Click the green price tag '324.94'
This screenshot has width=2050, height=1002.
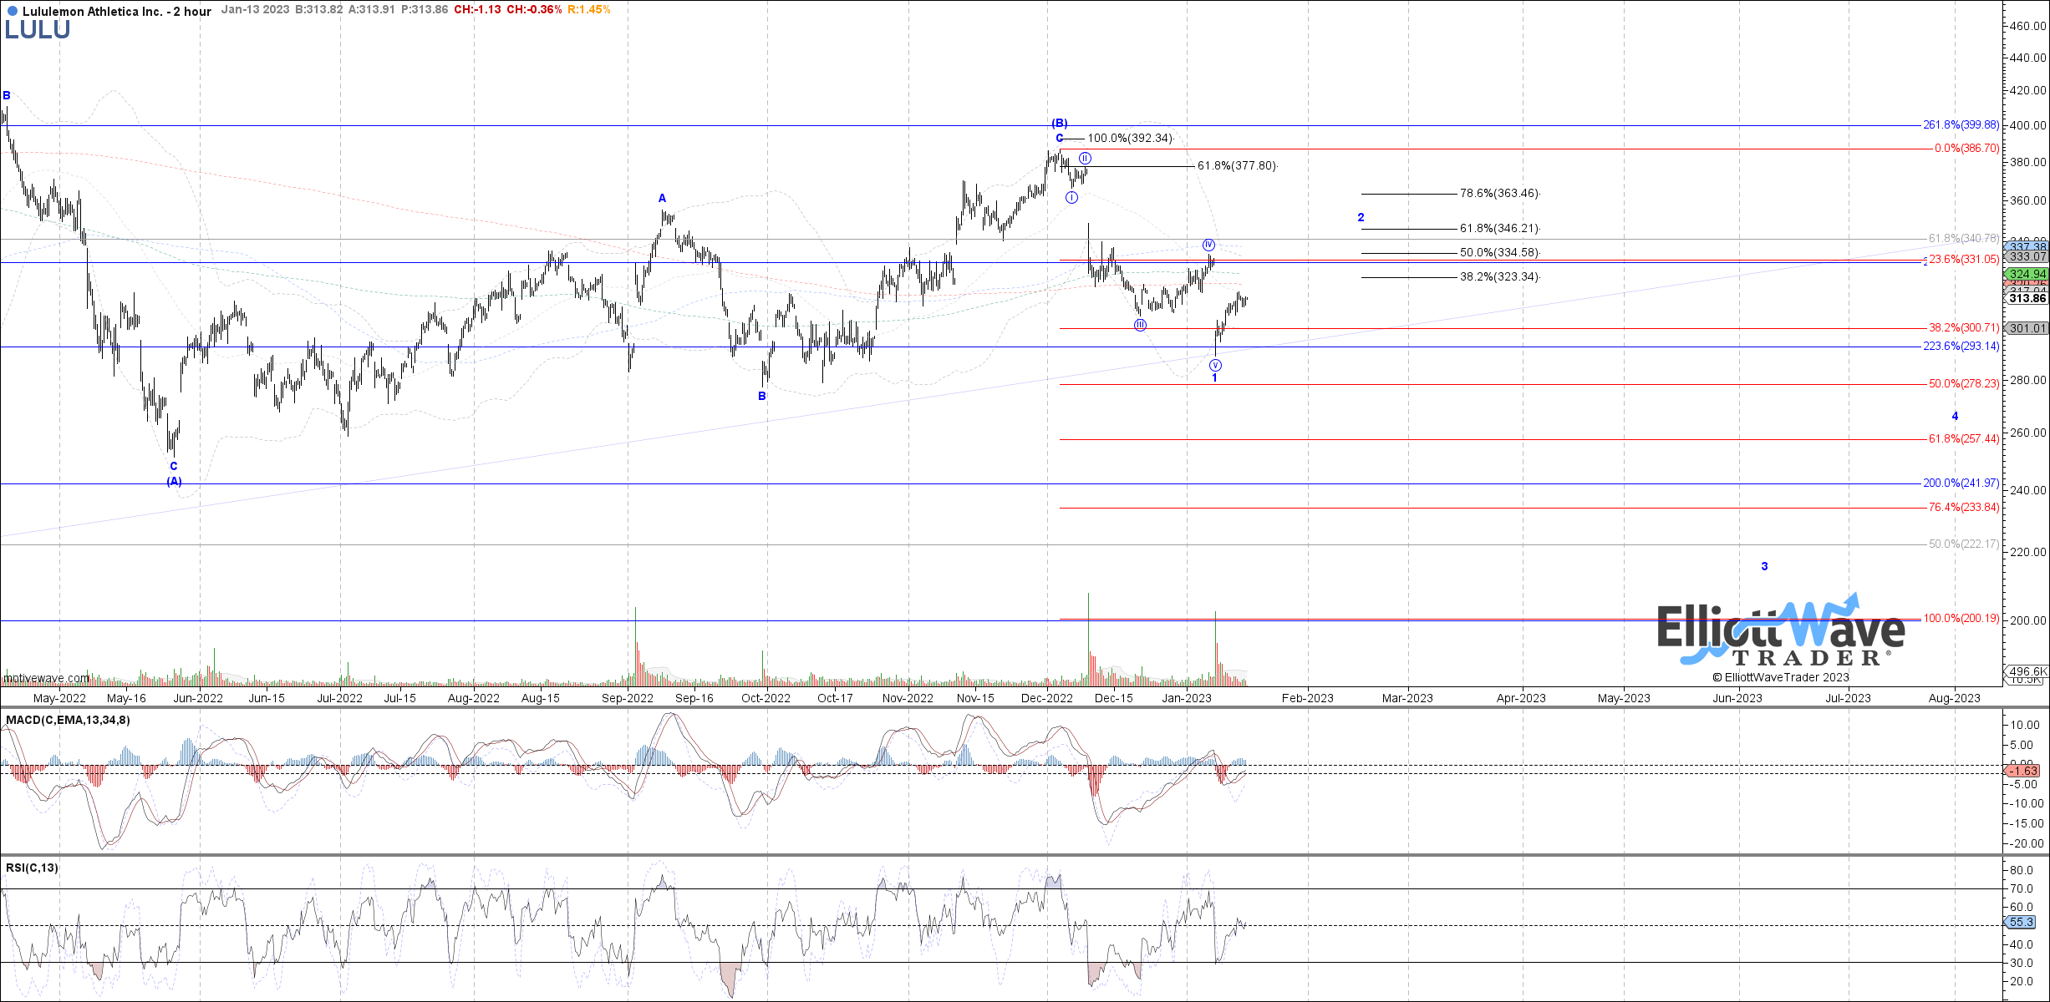point(2027,274)
